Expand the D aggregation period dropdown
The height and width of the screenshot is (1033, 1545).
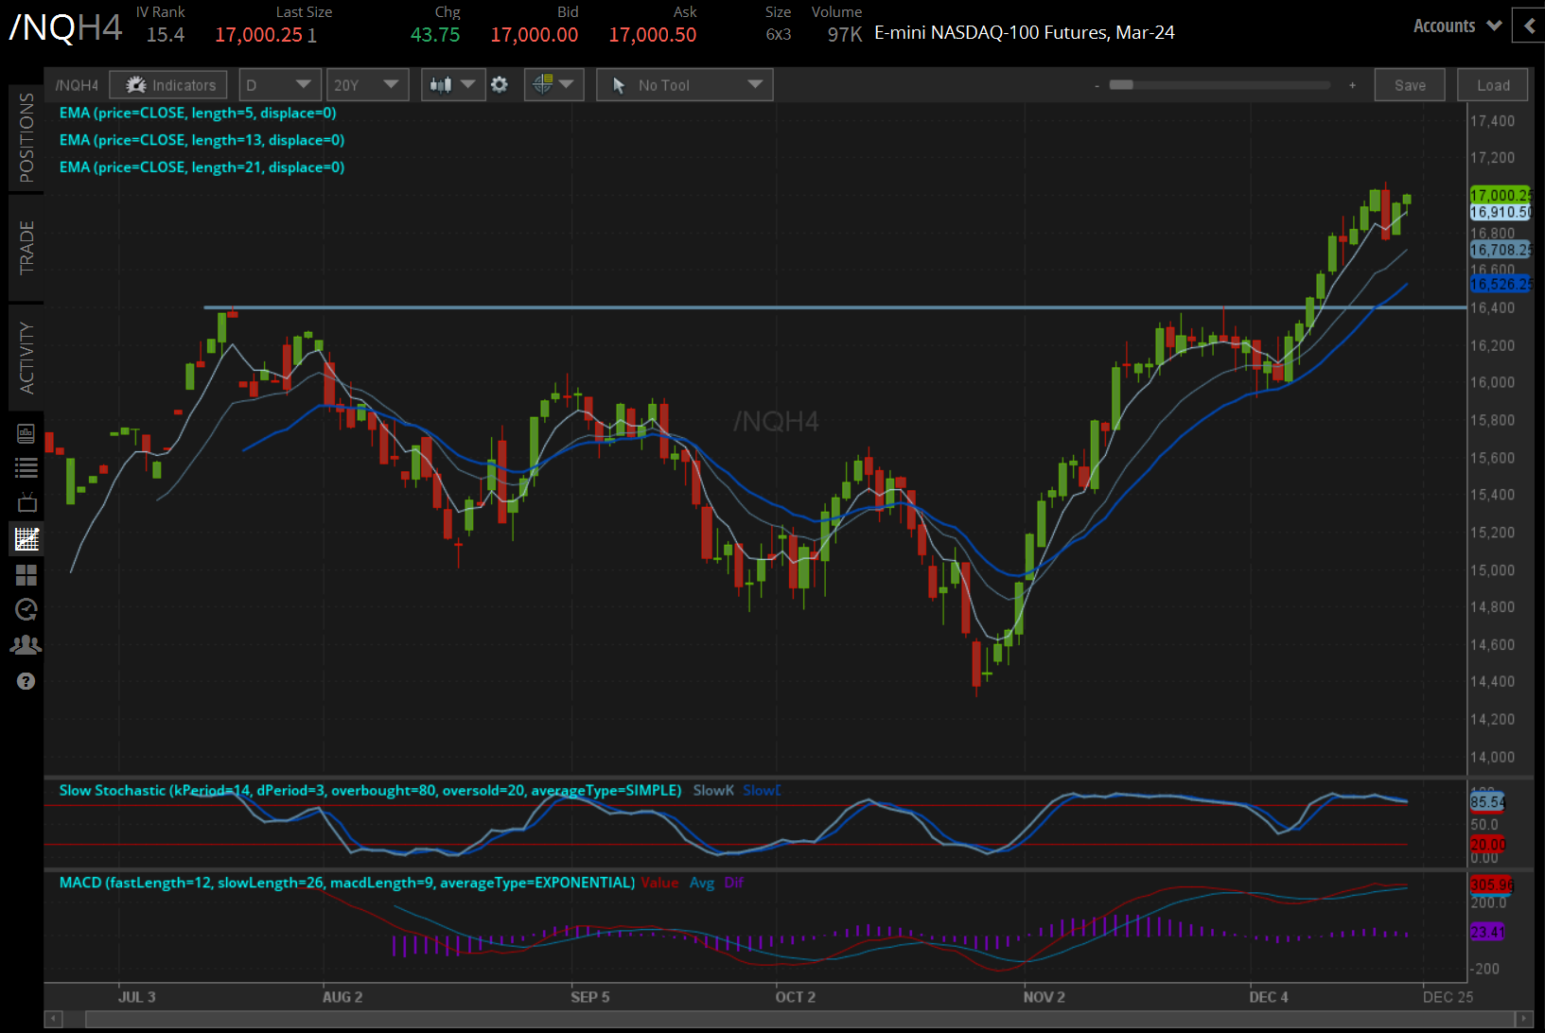(x=279, y=85)
